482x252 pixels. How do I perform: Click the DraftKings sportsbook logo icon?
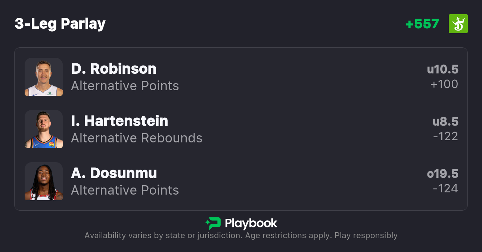pyautogui.click(x=458, y=24)
